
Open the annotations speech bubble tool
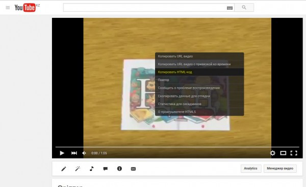point(106,169)
